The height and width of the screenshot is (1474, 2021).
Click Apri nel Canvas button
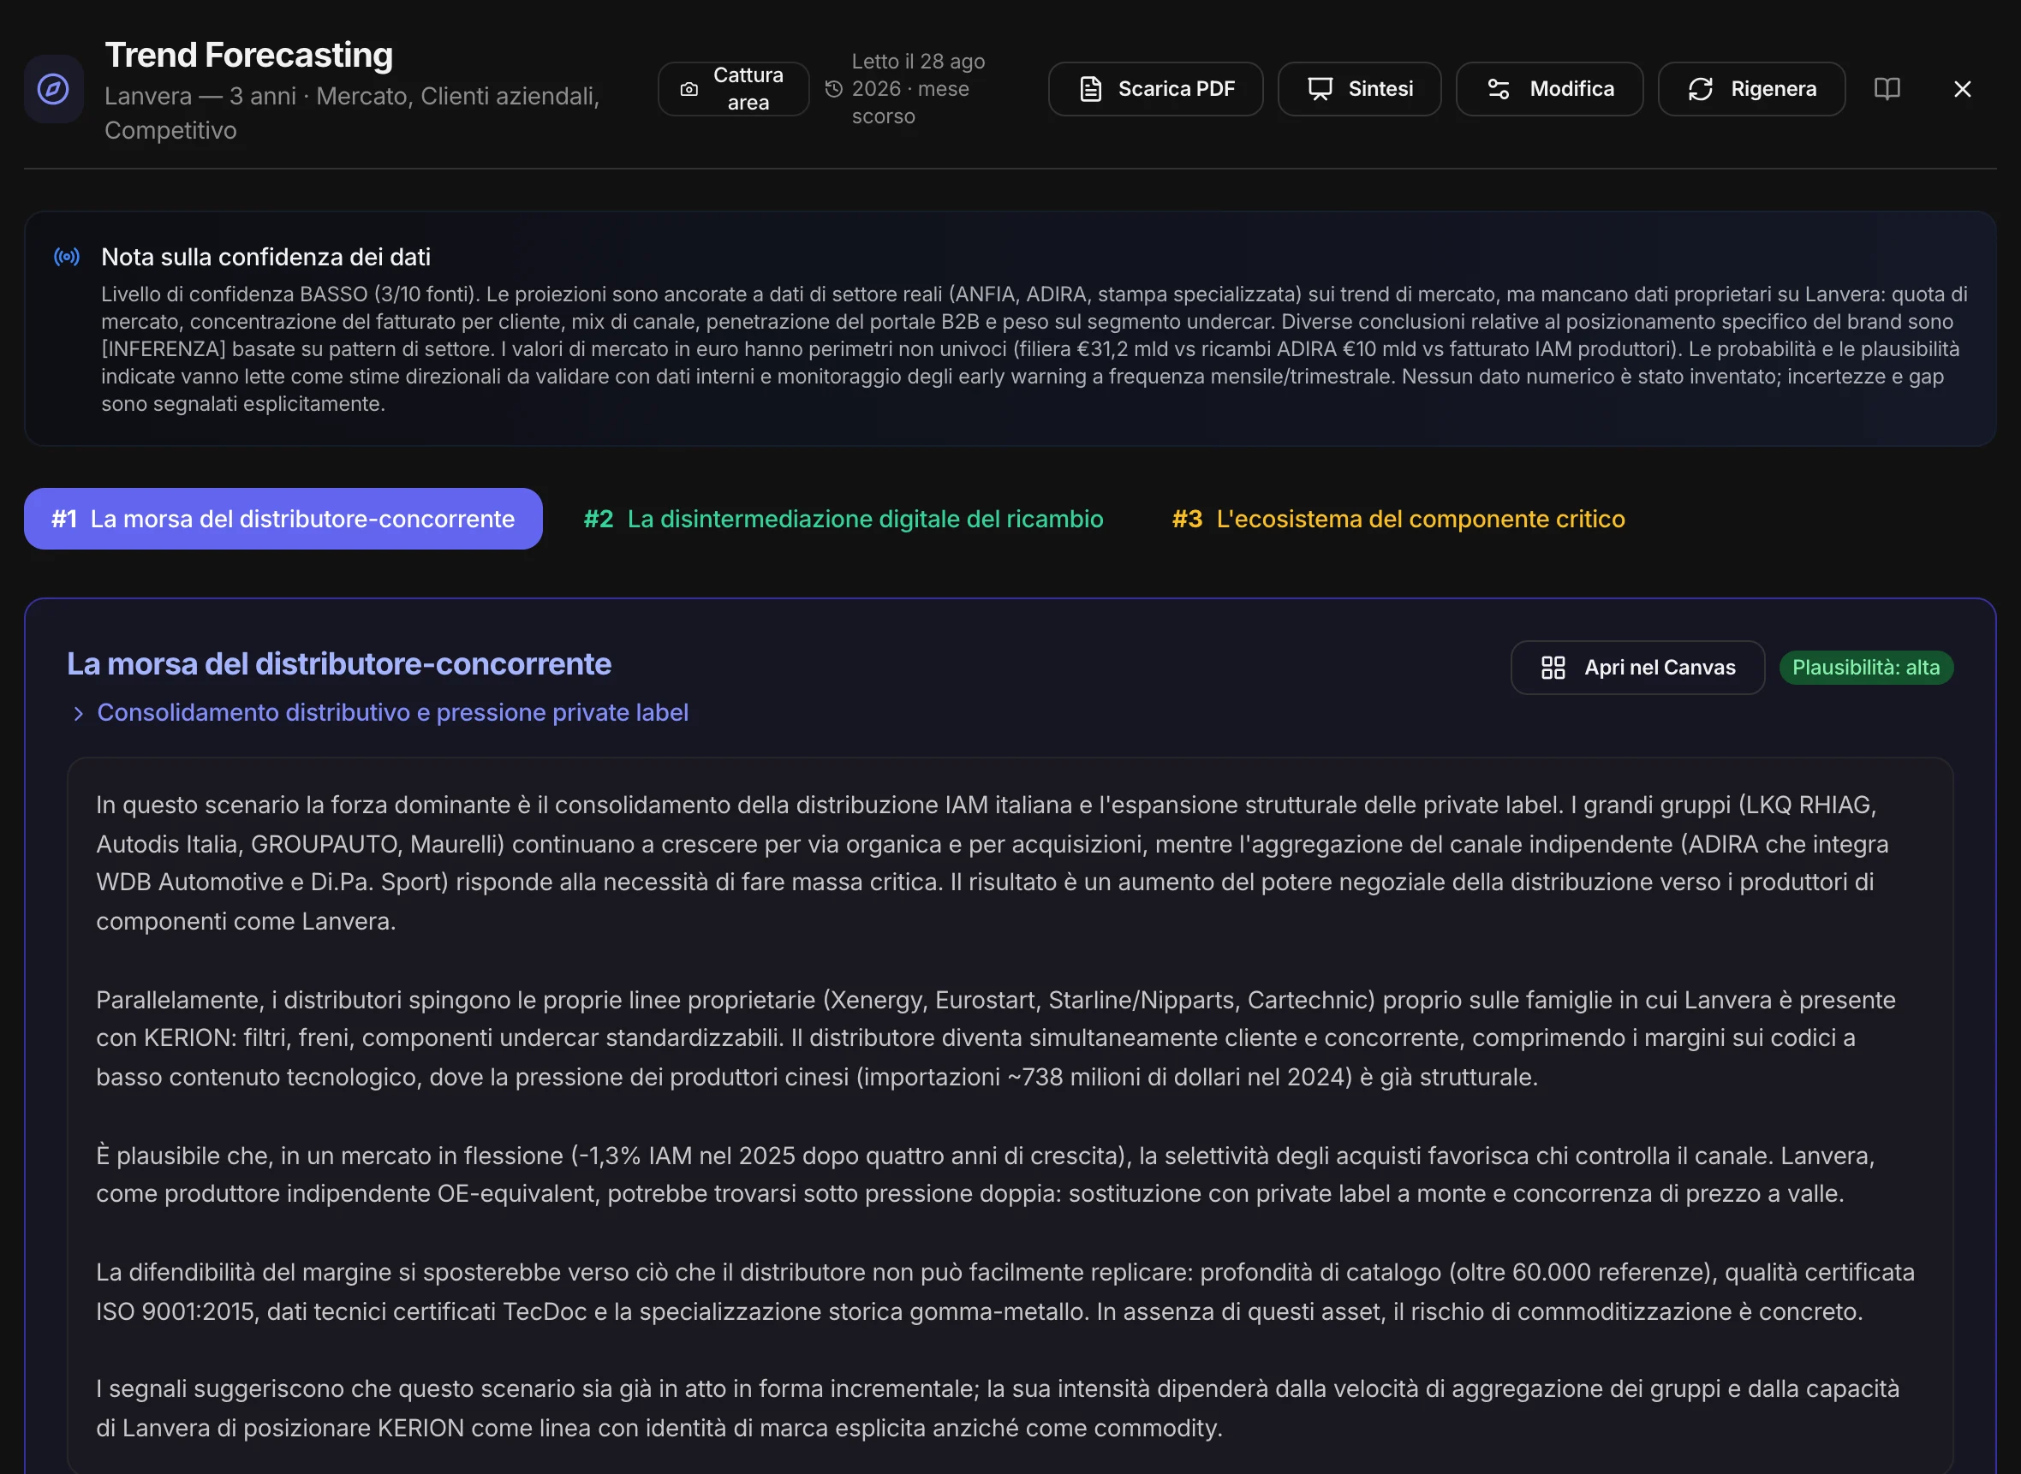[x=1637, y=668]
